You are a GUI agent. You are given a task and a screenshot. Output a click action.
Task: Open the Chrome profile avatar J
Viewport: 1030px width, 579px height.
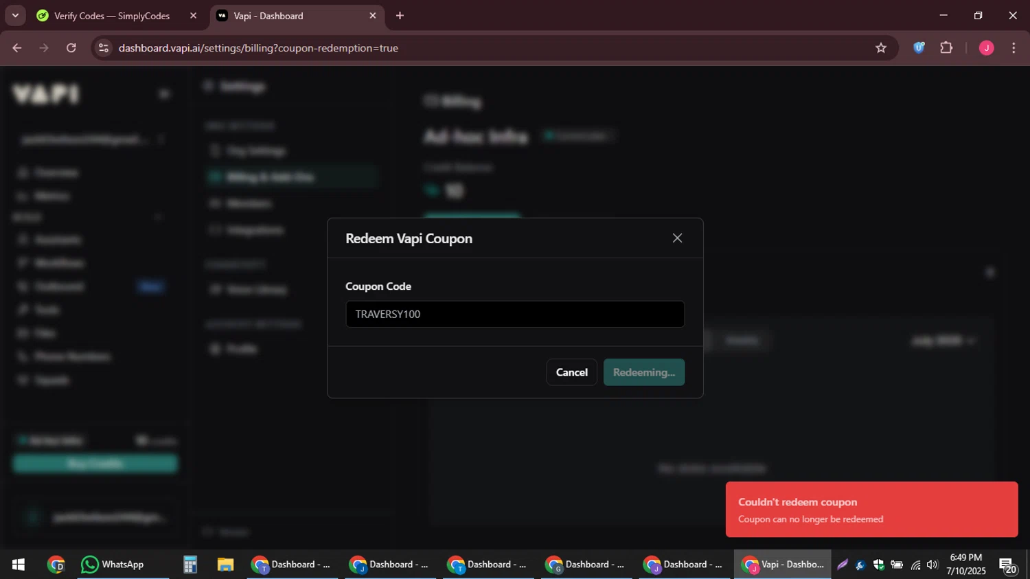tap(986, 48)
